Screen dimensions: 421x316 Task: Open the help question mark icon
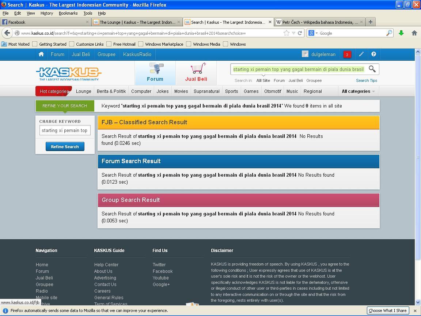(x=373, y=54)
